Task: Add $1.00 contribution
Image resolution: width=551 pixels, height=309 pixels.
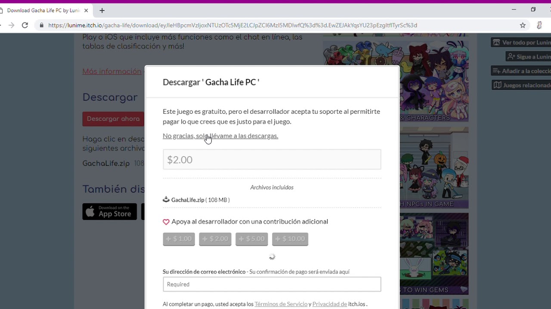Action: (x=179, y=239)
